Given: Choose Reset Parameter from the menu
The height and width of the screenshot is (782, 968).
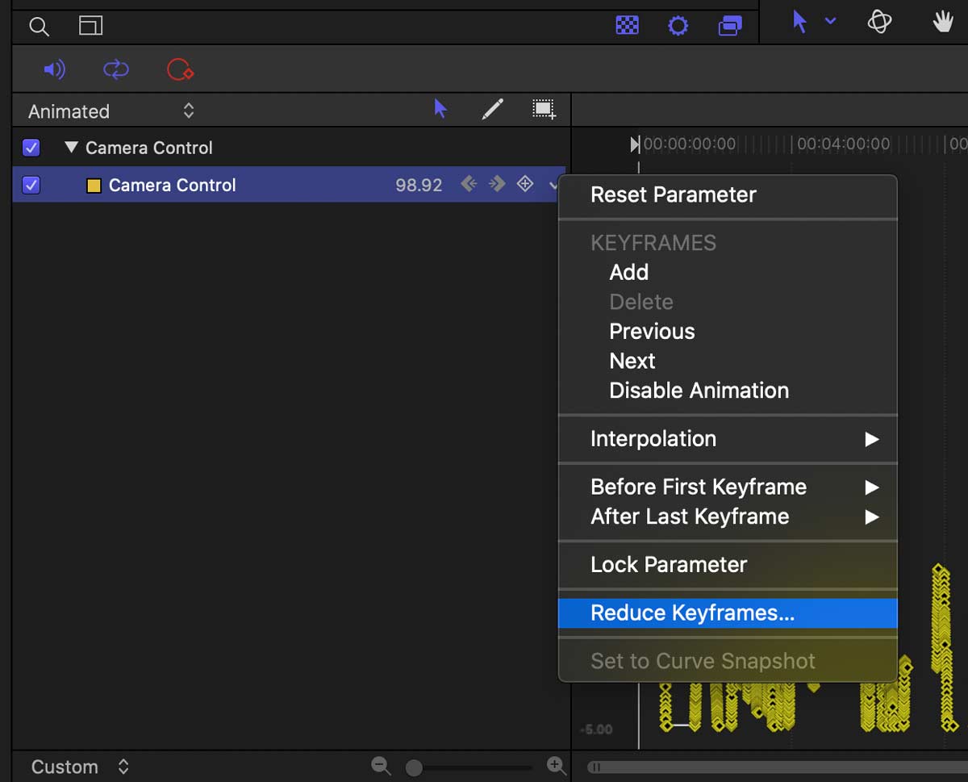Looking at the screenshot, I should (x=728, y=194).
